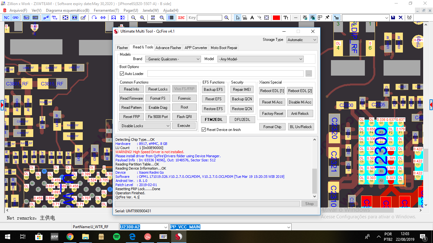Click the Reset FRP button
433x243 pixels.
(132, 117)
